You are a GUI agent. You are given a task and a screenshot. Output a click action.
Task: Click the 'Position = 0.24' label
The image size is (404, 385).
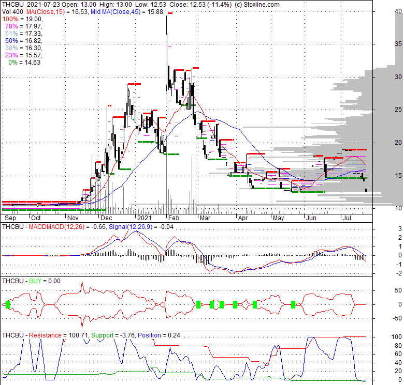click(x=159, y=335)
